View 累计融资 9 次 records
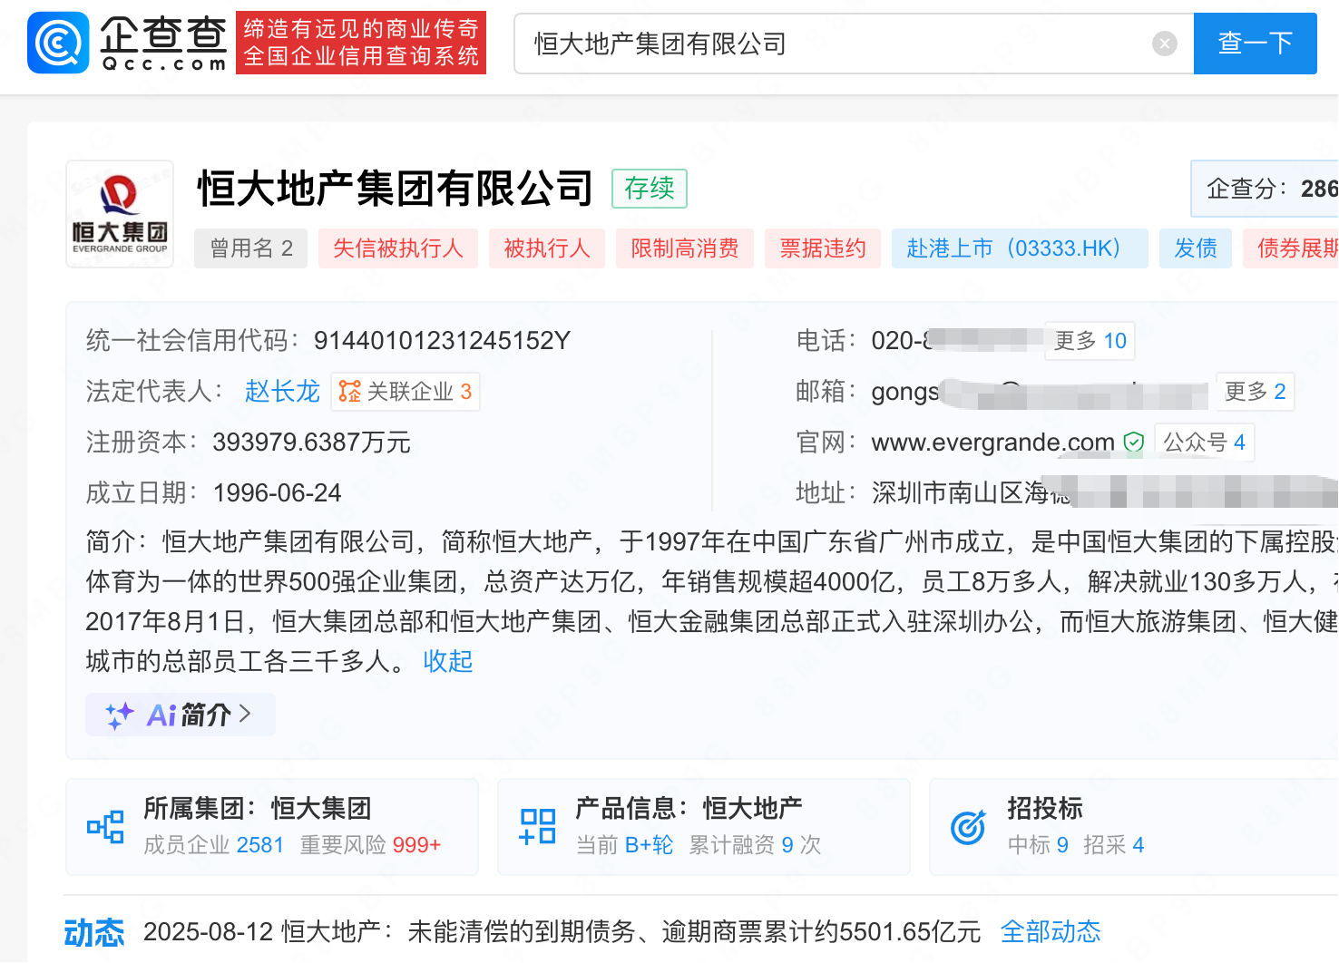The height and width of the screenshot is (963, 1339). (x=755, y=845)
